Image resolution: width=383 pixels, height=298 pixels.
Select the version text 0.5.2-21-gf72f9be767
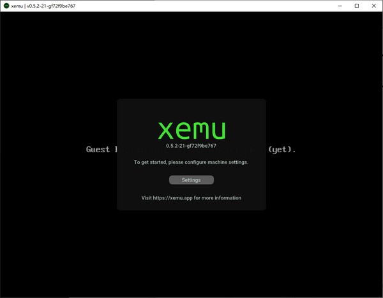(191, 146)
